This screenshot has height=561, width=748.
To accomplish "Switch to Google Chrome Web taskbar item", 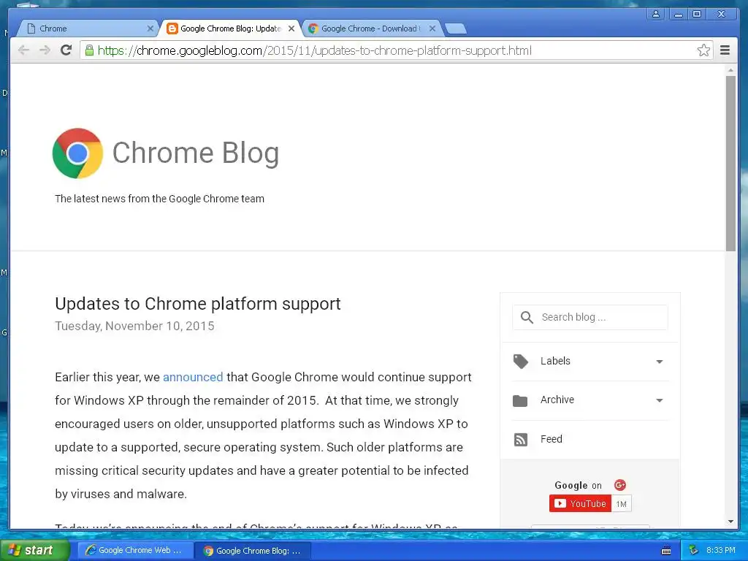I will pyautogui.click(x=135, y=551).
